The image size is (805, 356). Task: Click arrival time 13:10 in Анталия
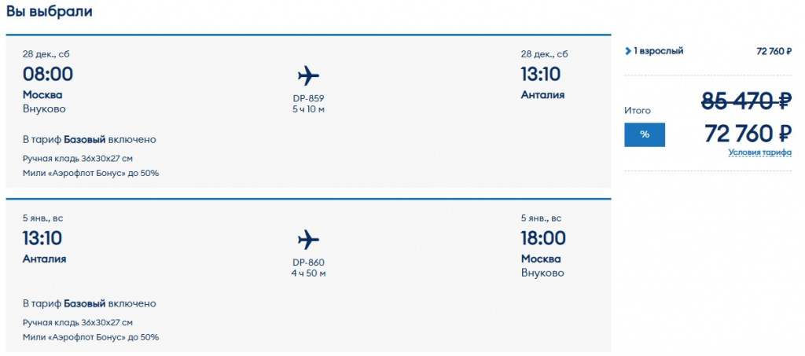click(x=540, y=75)
